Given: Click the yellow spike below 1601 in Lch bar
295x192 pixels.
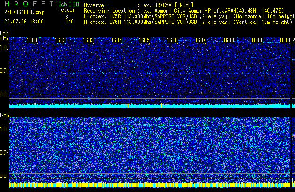Looking at the screenshot, I should click(35, 105).
